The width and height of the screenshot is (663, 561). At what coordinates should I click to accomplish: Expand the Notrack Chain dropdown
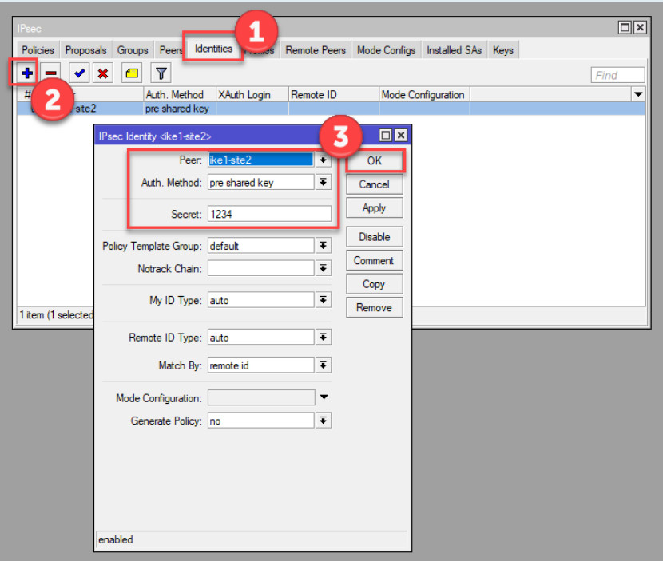click(x=323, y=268)
